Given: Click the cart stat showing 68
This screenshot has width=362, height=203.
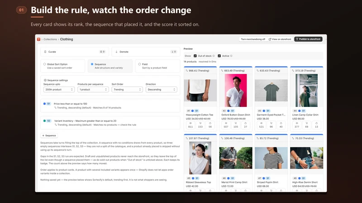Looking at the screenshot, I should pyautogui.click(x=307, y=125).
